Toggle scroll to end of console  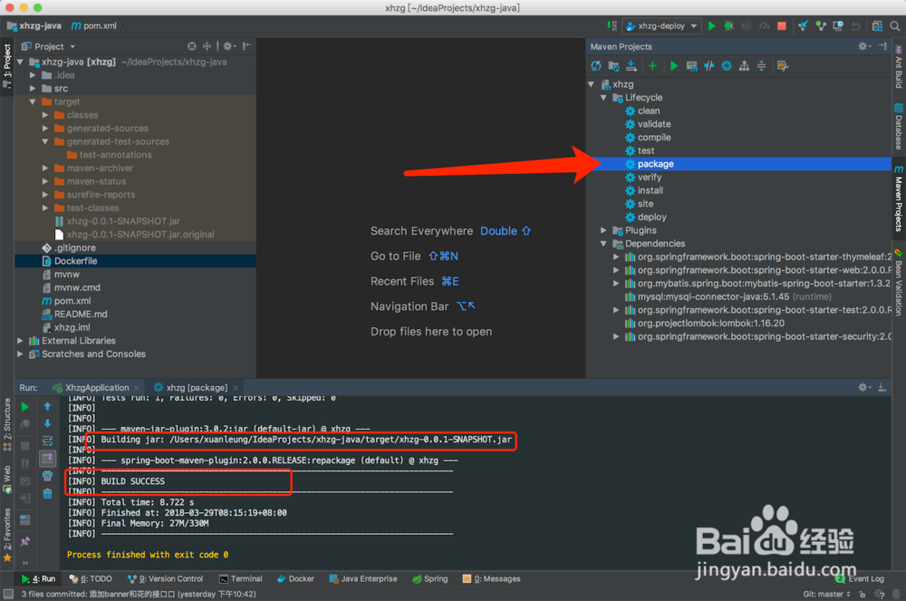point(47,459)
